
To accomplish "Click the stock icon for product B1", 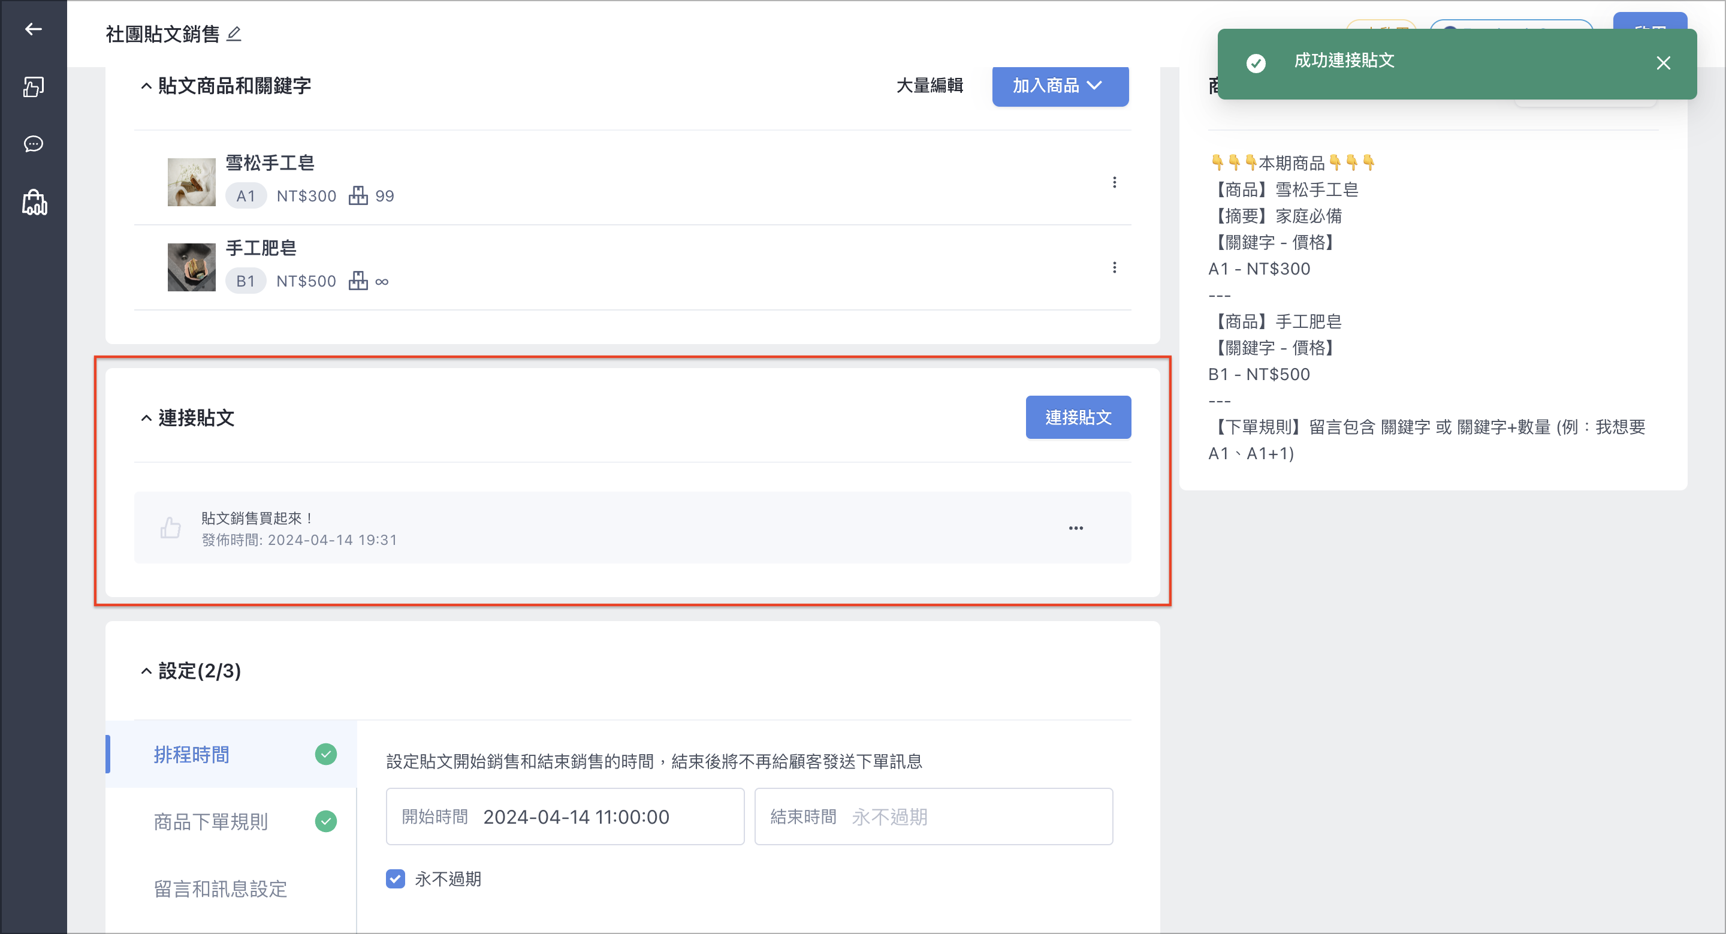I will [x=358, y=281].
